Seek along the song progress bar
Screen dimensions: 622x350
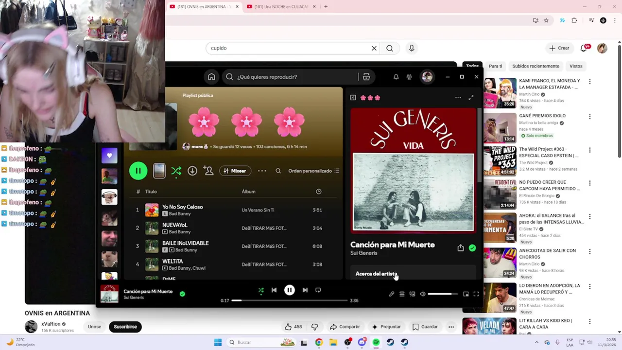(290, 300)
